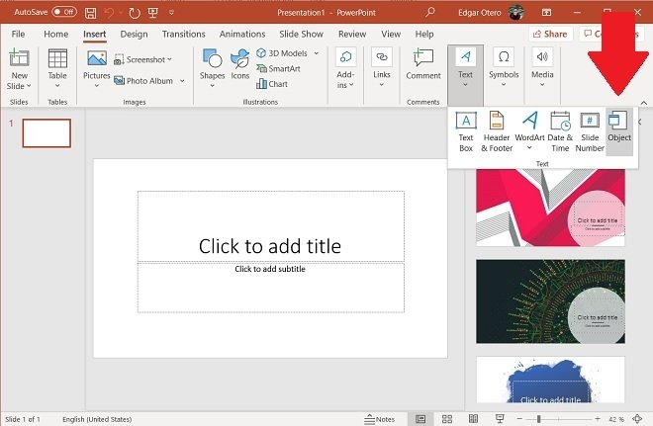Open the Symbols group
This screenshot has width=653, height=426.
tap(504, 68)
